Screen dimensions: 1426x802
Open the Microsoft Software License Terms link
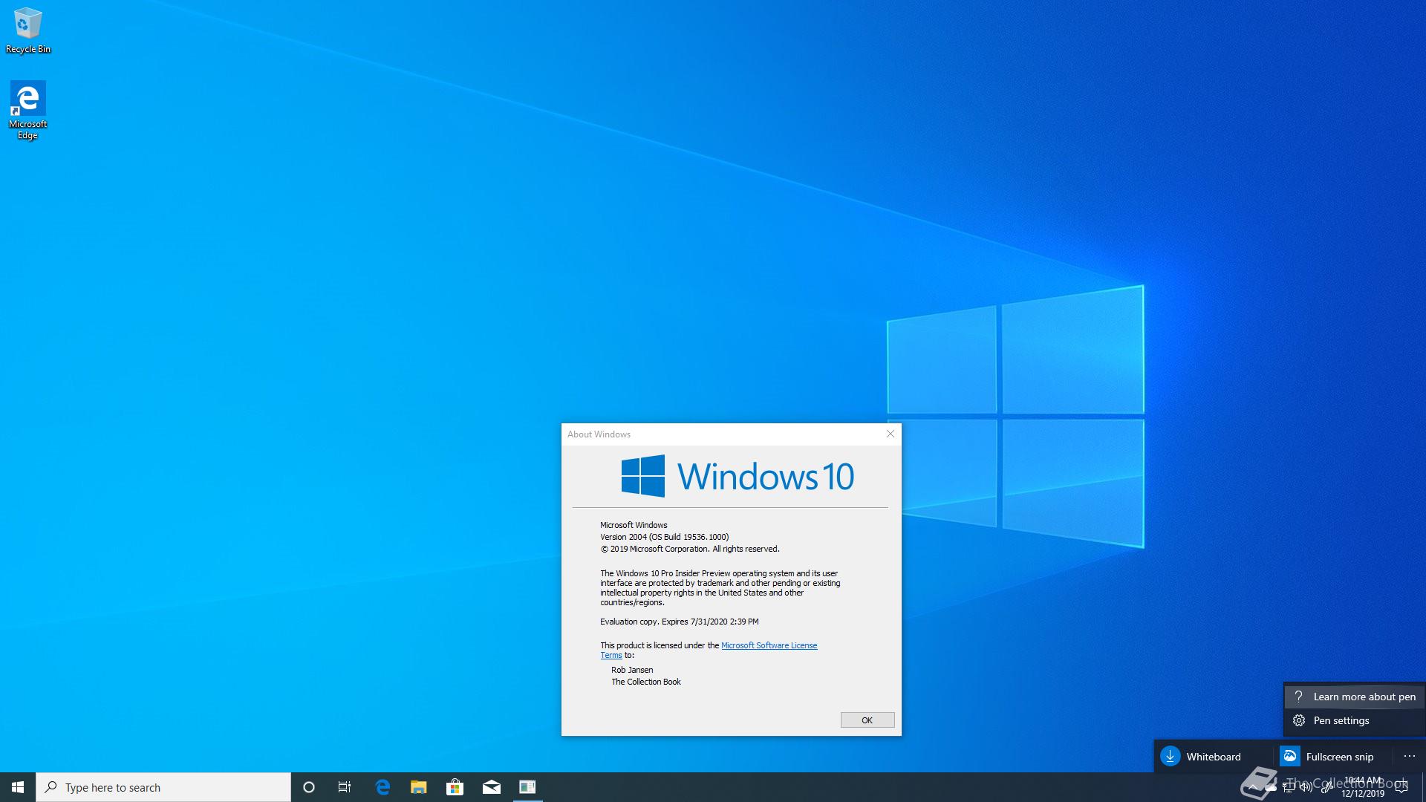769,645
